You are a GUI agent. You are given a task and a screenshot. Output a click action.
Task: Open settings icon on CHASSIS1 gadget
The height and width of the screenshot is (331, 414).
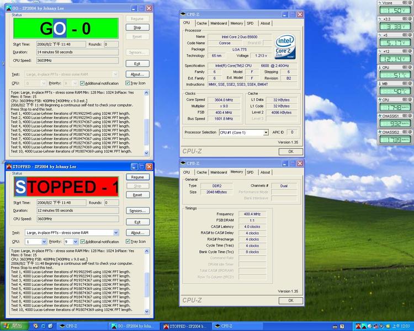click(x=405, y=116)
